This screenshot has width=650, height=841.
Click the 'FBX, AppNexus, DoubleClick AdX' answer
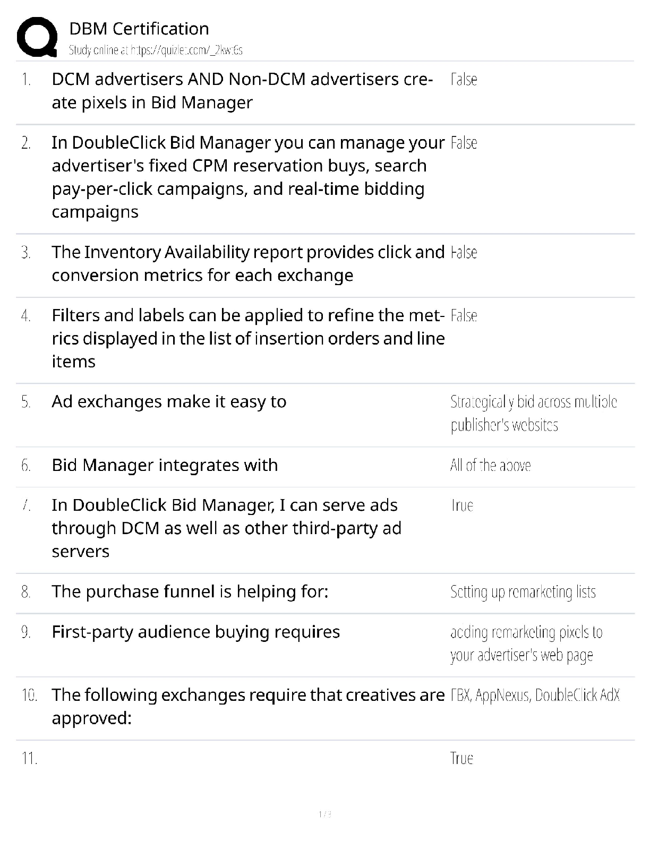coord(535,696)
